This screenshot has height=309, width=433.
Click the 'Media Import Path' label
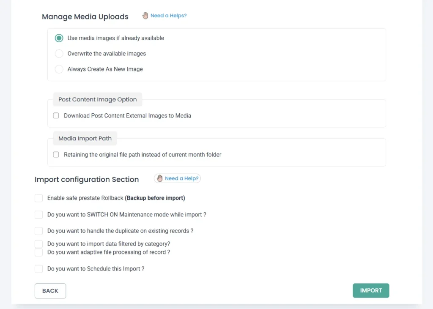[85, 139]
